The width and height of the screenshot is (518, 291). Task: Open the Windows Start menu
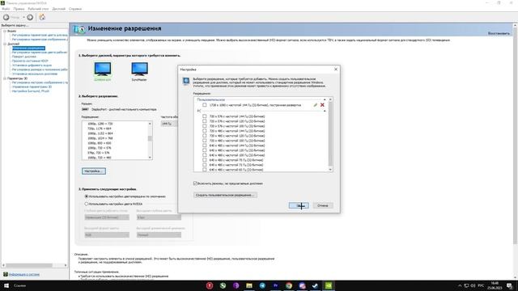[x=6, y=285]
